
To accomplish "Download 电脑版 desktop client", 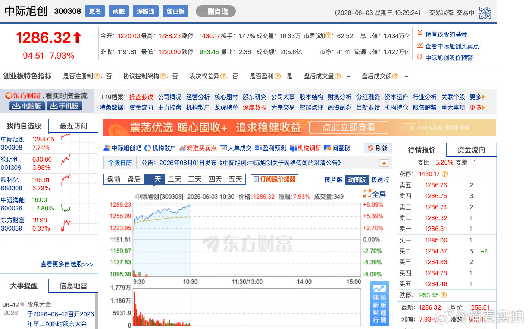I will click(x=27, y=106).
